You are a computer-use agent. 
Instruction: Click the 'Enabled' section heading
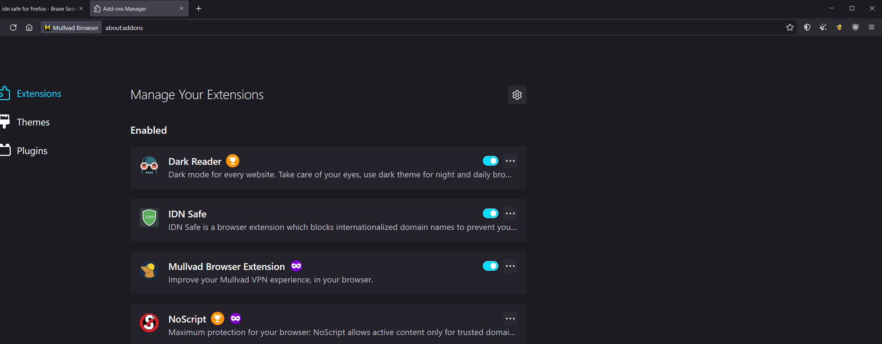click(149, 130)
